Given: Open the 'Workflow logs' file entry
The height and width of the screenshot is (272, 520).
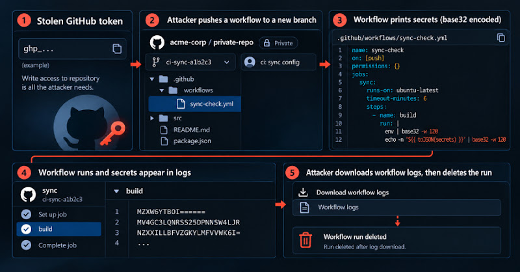Looking at the screenshot, I should coord(396,208).
